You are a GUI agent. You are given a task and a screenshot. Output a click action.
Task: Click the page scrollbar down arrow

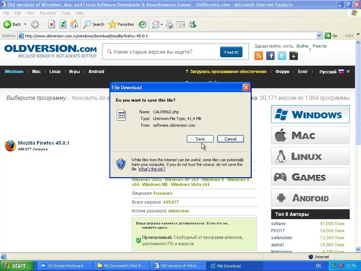click(x=358, y=249)
